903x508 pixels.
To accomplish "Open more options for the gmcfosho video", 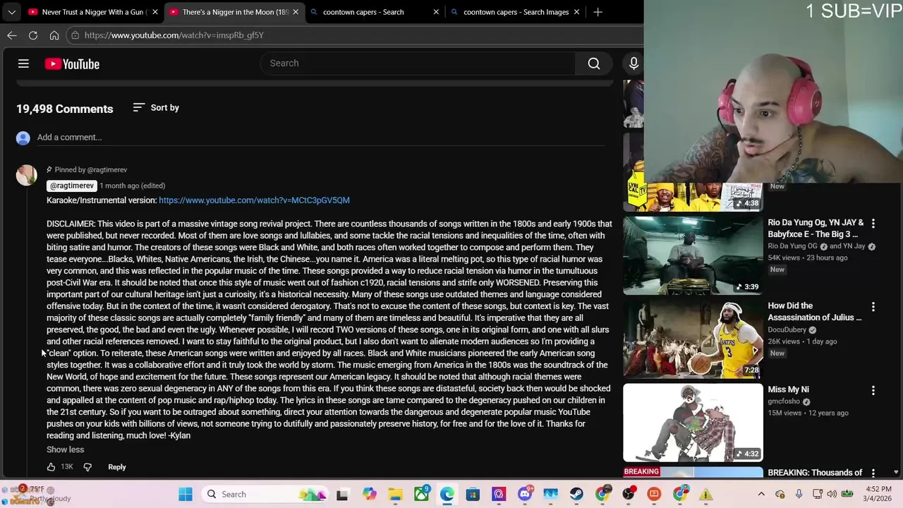I will click(873, 390).
